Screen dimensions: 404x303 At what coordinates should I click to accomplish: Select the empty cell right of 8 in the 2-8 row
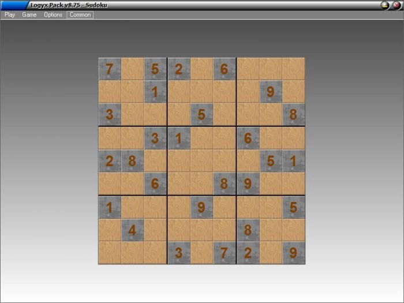pyautogui.click(x=155, y=161)
